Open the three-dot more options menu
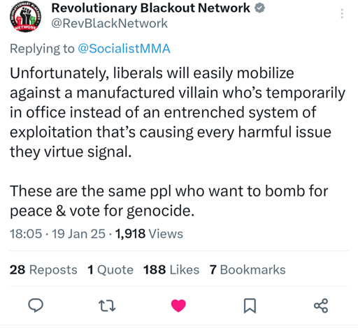 pyautogui.click(x=342, y=13)
